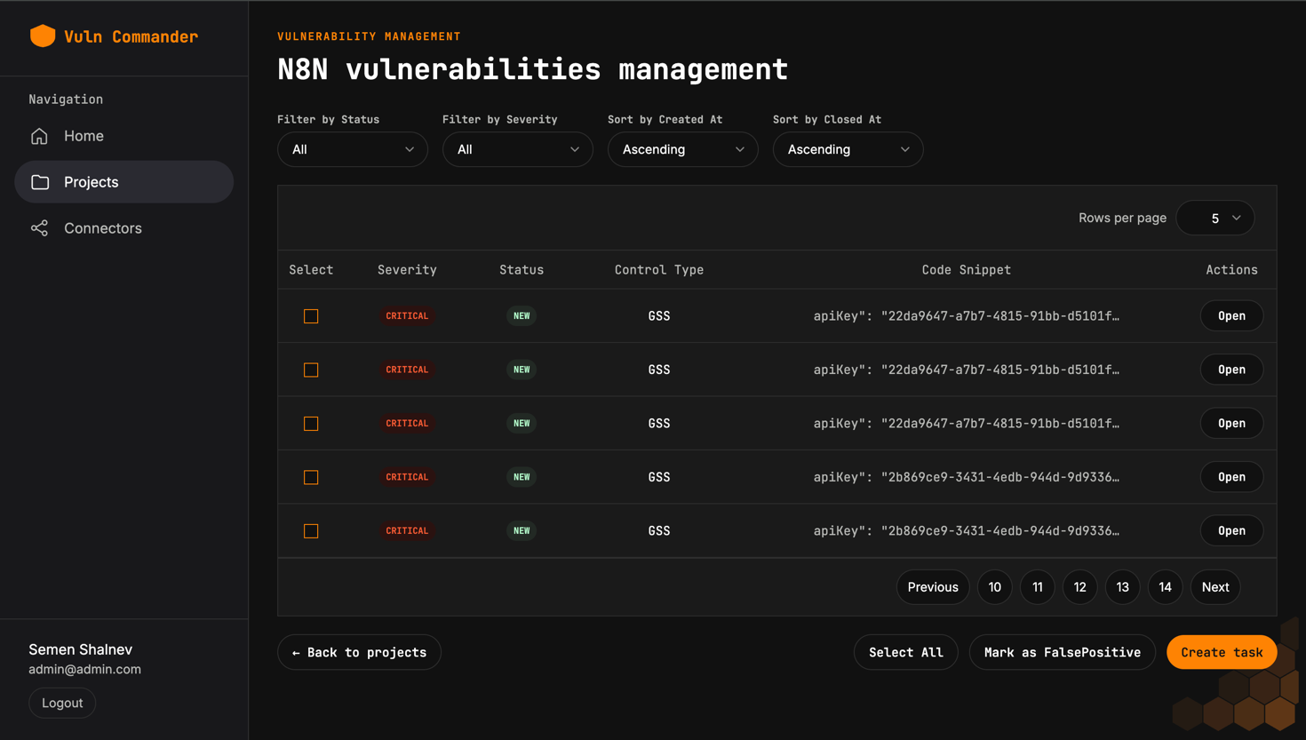Click the Vuln Commander shield logo icon

click(43, 36)
